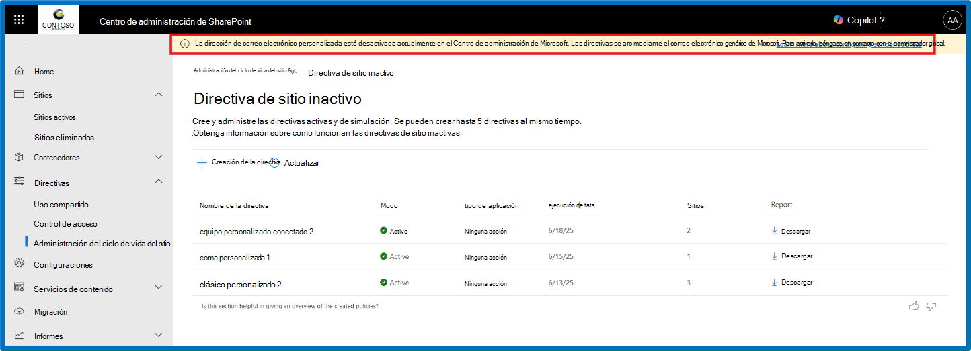Open the app launcher waffle icon

tap(19, 20)
